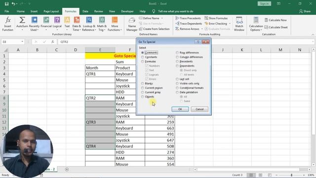Save the workbook from quick access toolbar
This screenshot has height=178, width=316.
click(x=6, y=3)
